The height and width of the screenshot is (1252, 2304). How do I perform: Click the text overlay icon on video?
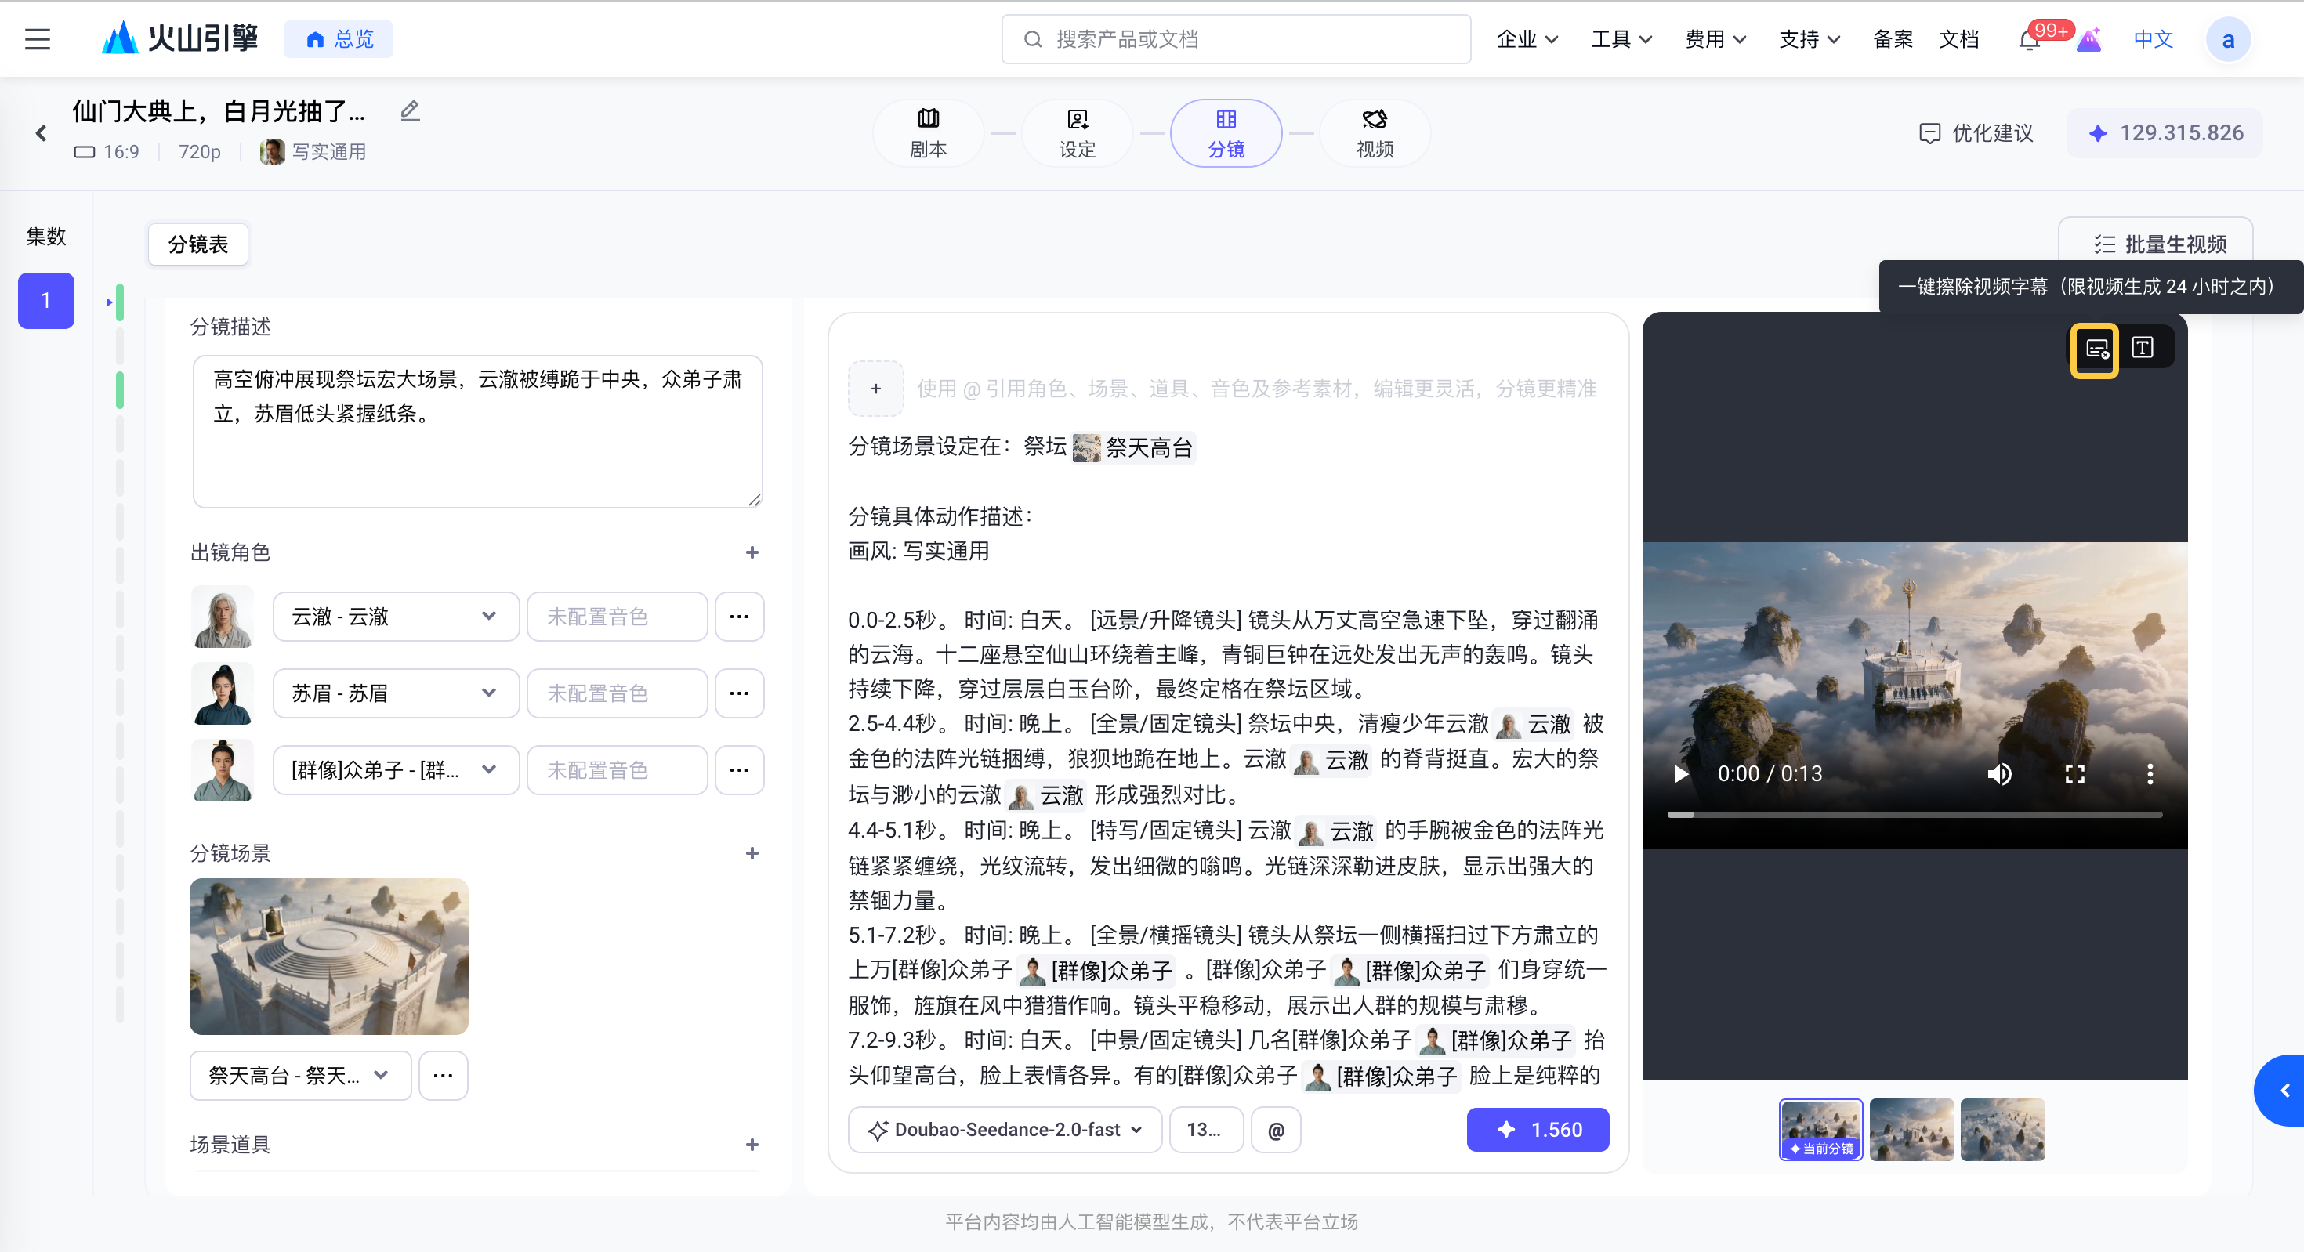2142,348
